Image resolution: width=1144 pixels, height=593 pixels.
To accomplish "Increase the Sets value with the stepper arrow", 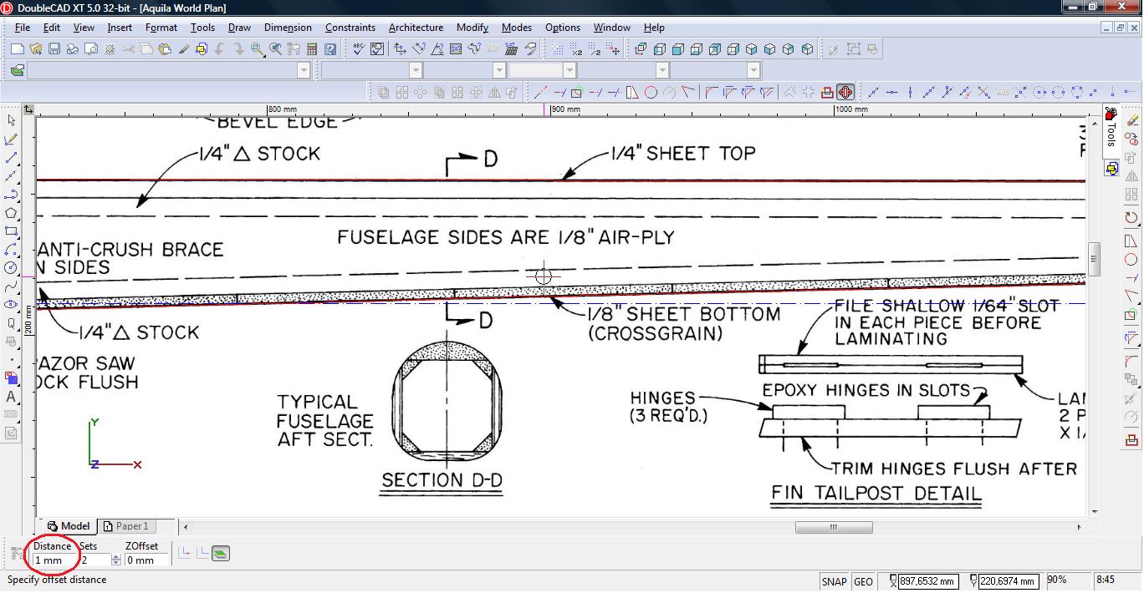I will [115, 557].
